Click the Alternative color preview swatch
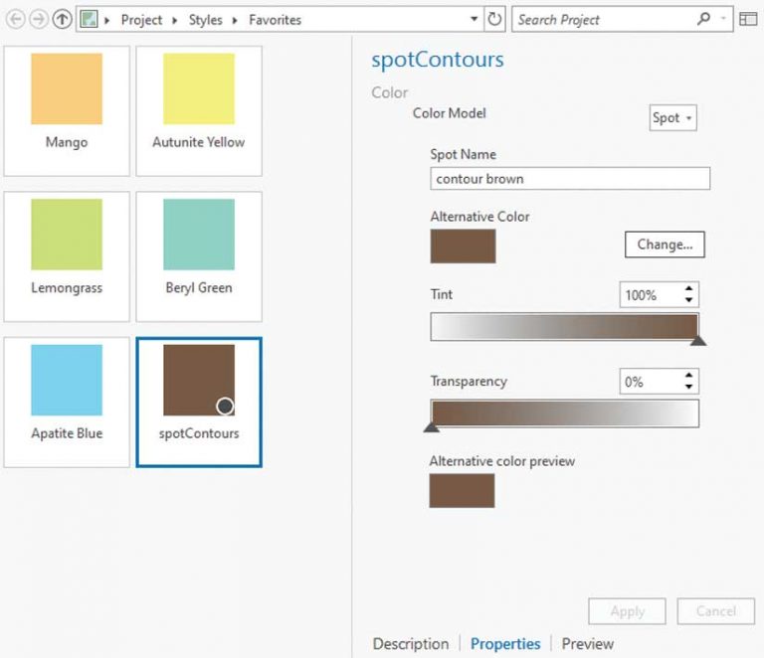This screenshot has width=764, height=658. point(462,491)
